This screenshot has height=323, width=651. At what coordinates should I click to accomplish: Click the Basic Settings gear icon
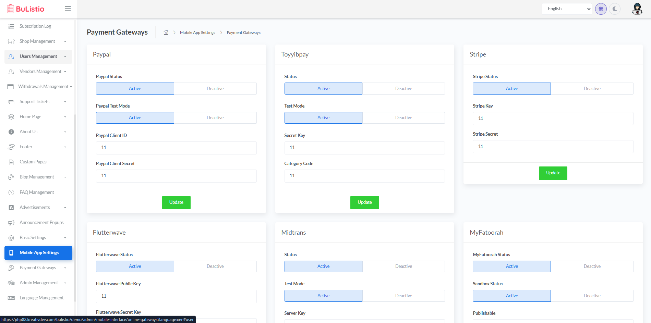pyautogui.click(x=11, y=238)
